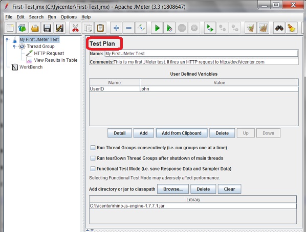Click the disabled Down button

click(268, 133)
